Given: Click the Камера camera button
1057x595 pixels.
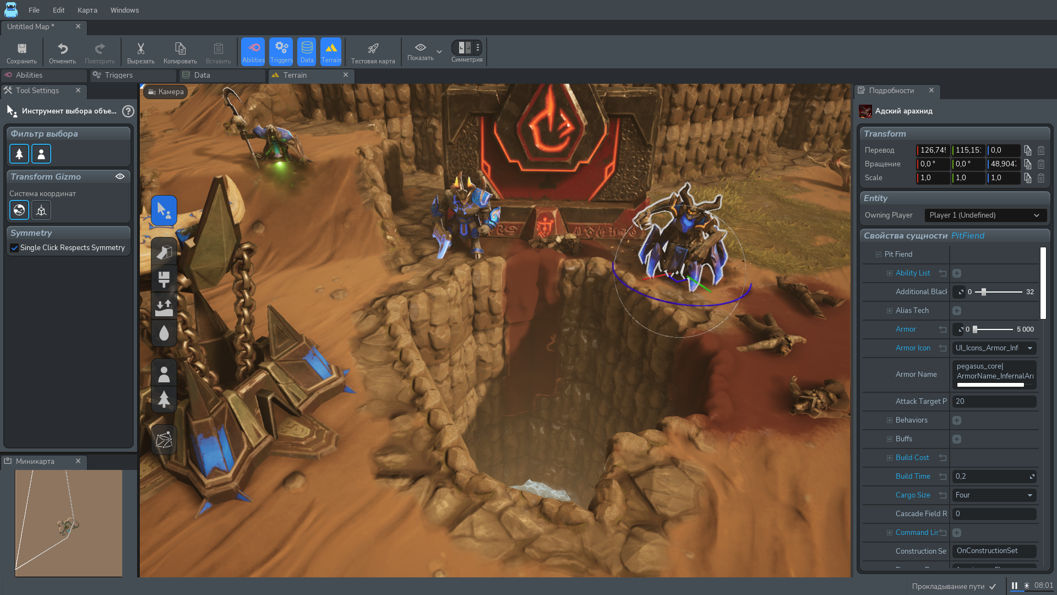Looking at the screenshot, I should point(166,92).
